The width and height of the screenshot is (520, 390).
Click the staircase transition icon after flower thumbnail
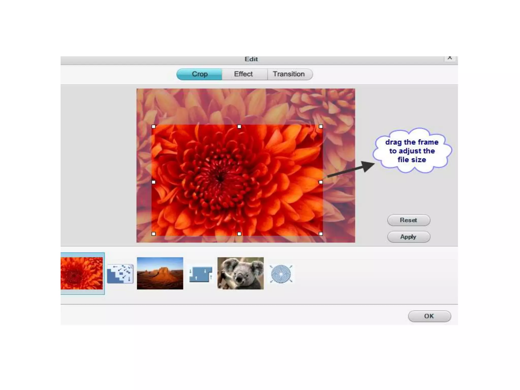[120, 273]
